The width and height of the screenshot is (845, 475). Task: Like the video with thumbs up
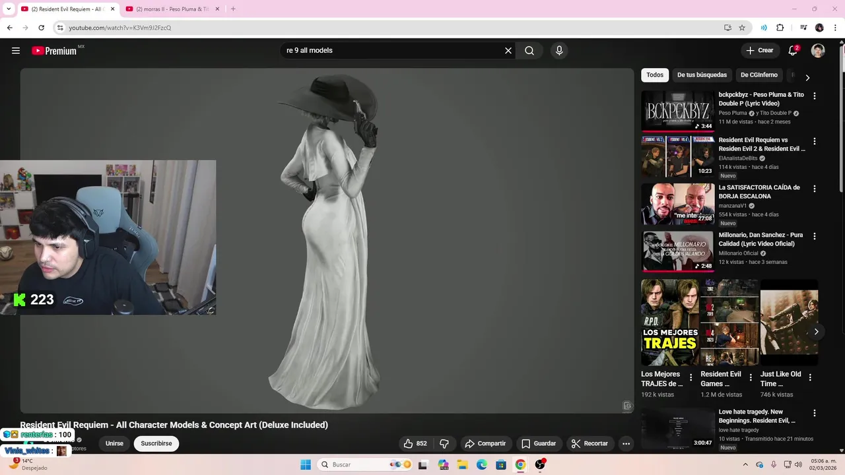point(415,443)
